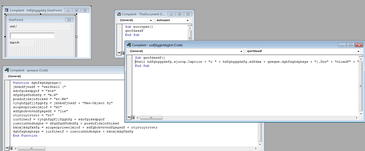Viewport: 365px width, 151px height.
Task: Click the 'Shell hdfghgggdsfg.sjucop.Caption' code line
Action: tap(247, 62)
